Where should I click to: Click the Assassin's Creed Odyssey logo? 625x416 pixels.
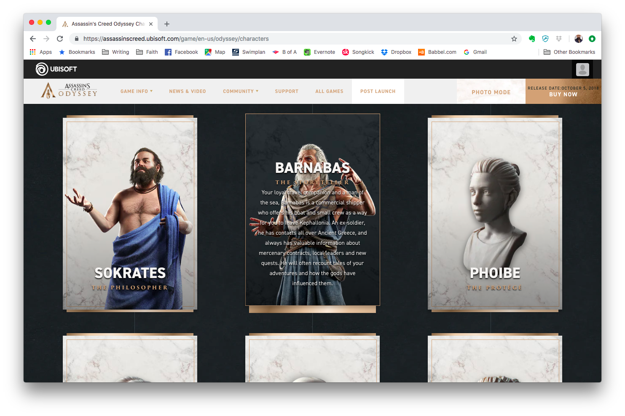tap(69, 90)
